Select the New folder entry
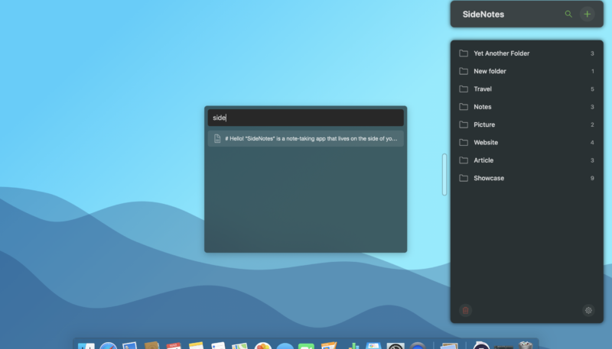This screenshot has width=612, height=349. point(490,71)
